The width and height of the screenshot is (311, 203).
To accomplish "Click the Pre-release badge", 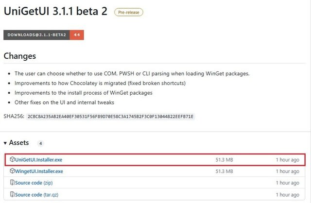I will [128, 12].
